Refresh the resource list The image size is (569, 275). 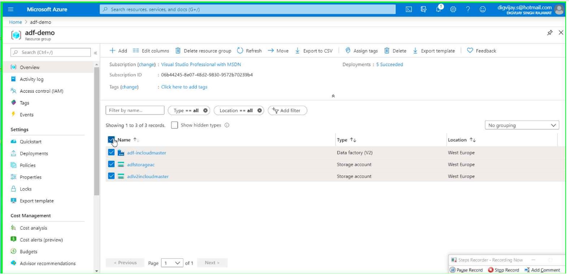tap(249, 51)
